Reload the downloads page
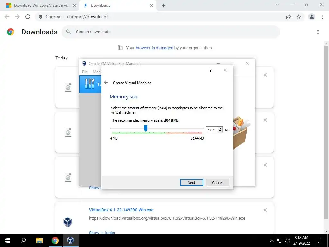Image resolution: width=329 pixels, height=247 pixels. (x=28, y=17)
